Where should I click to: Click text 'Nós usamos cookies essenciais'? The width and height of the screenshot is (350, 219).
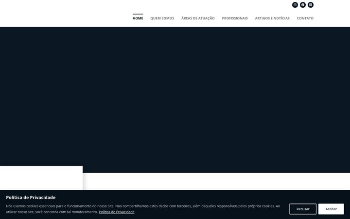pos(29,206)
